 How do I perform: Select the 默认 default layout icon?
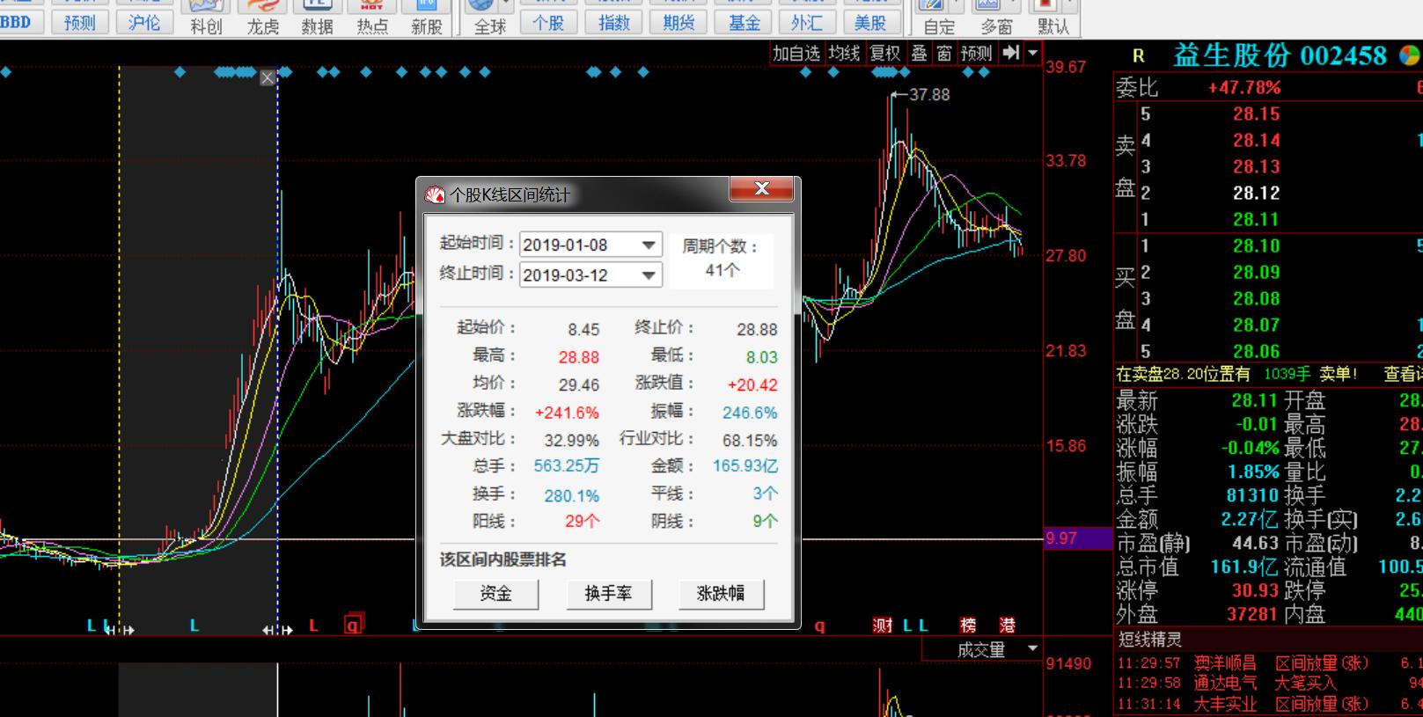[1053, 18]
